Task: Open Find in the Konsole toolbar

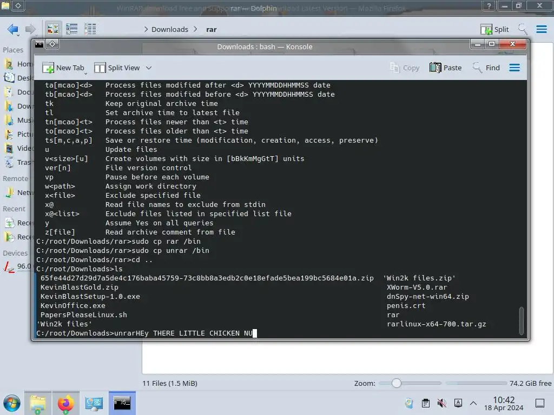Action: pyautogui.click(x=486, y=68)
